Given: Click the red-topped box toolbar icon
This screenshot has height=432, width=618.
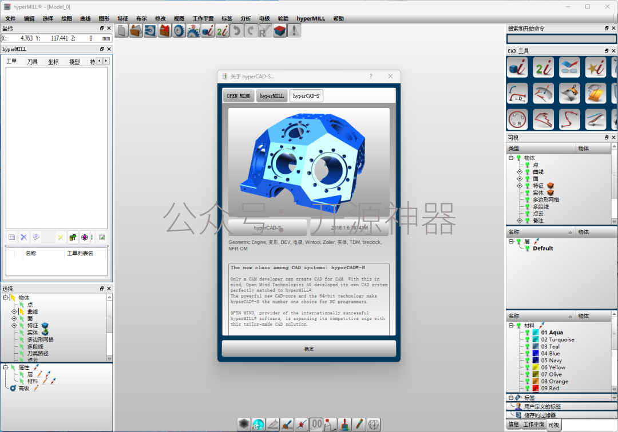Looking at the screenshot, I should (280, 31).
